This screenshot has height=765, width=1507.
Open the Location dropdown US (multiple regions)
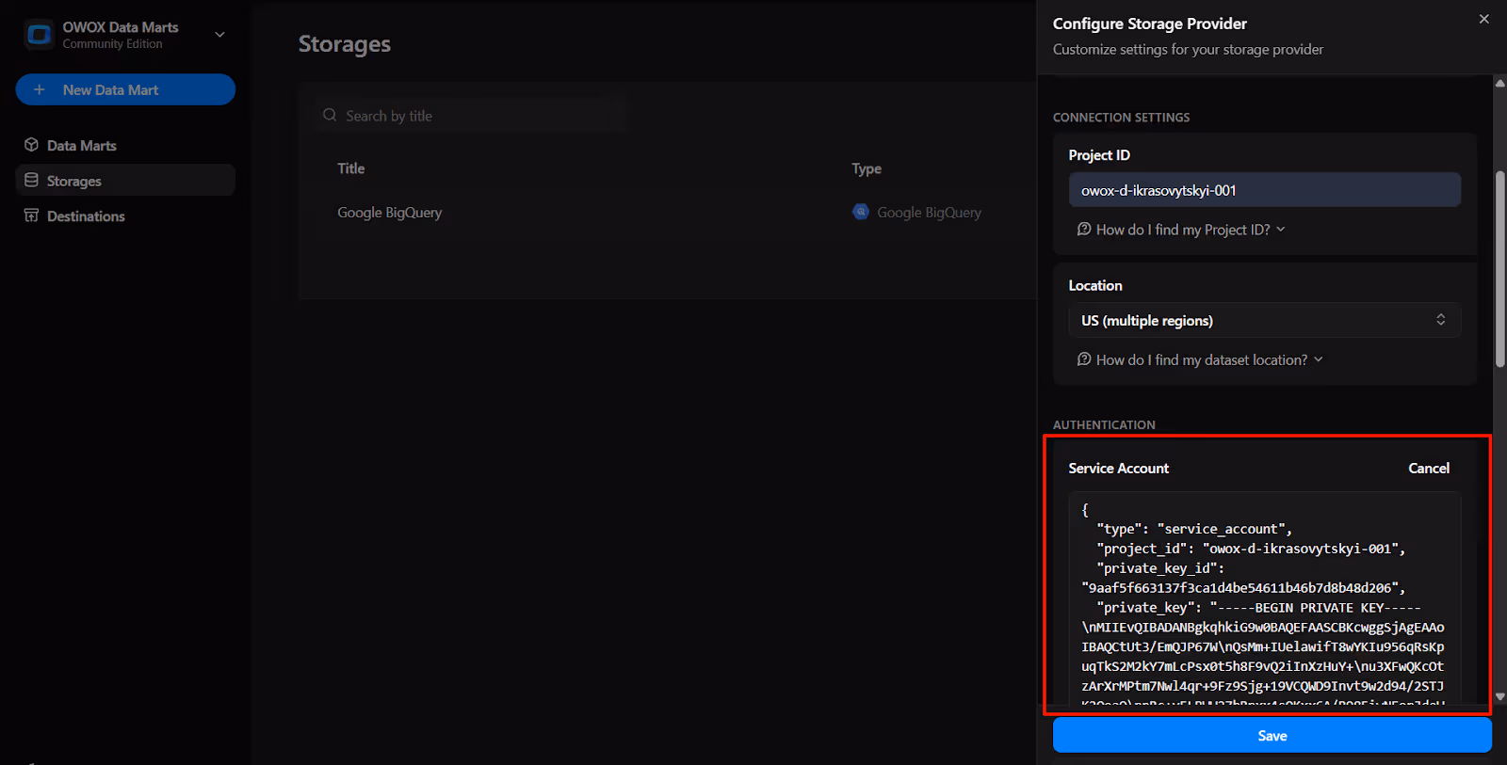pyautogui.click(x=1265, y=320)
